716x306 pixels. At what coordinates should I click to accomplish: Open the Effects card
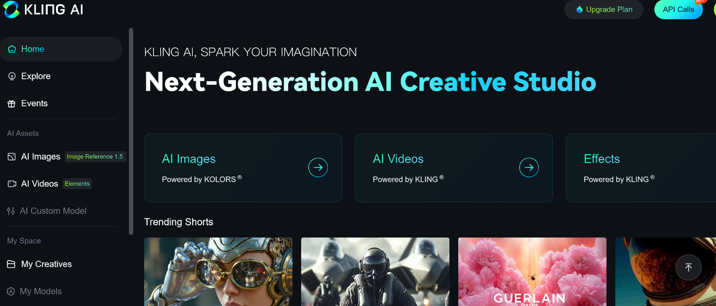(x=641, y=168)
